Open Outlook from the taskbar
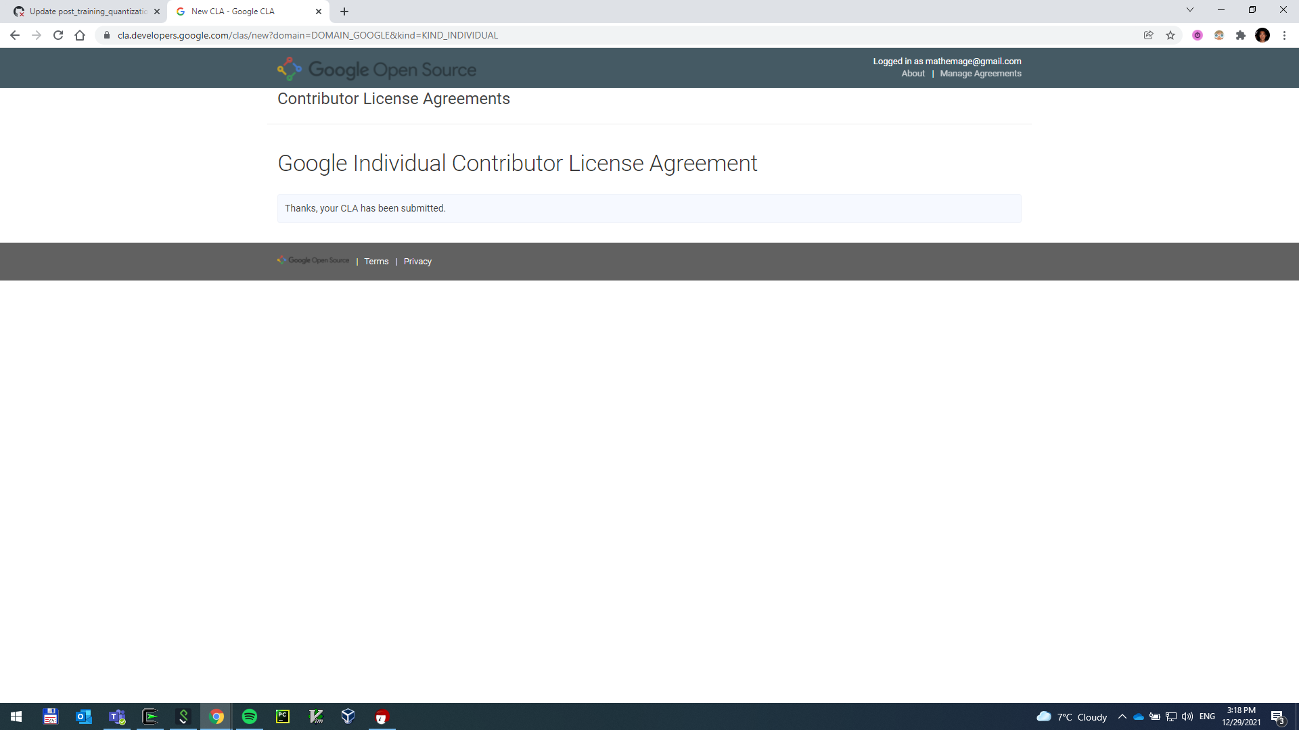This screenshot has height=730, width=1299. point(84,716)
